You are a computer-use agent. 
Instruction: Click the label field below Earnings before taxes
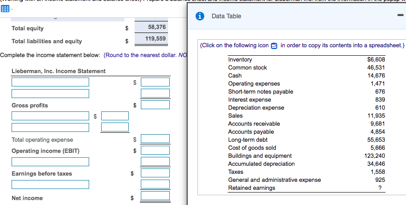[50, 184]
